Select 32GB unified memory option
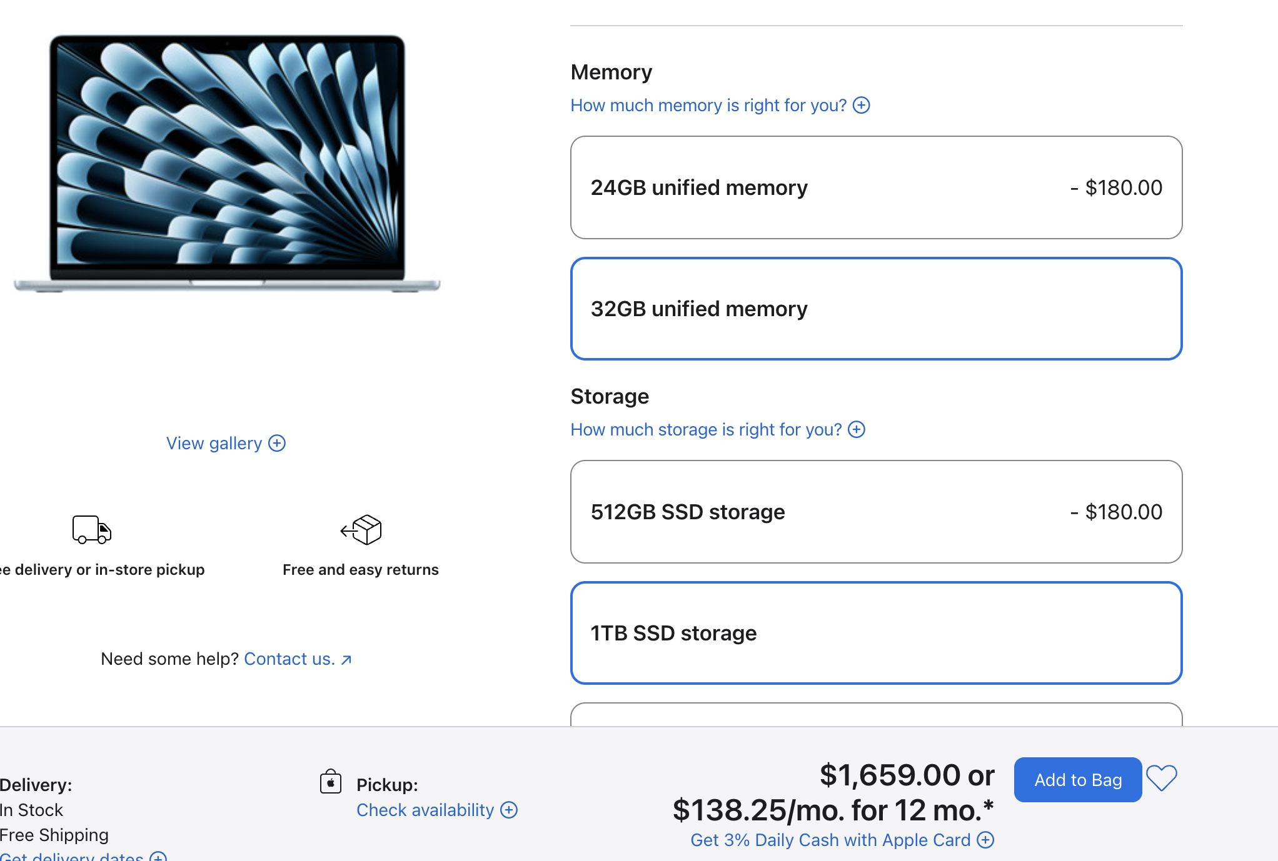Screen dimensions: 1278x861 (876, 309)
